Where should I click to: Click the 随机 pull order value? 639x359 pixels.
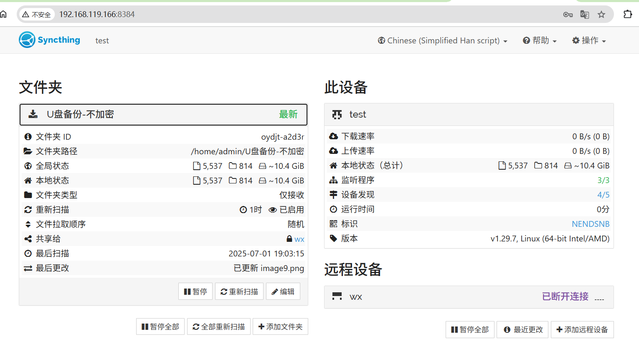296,224
